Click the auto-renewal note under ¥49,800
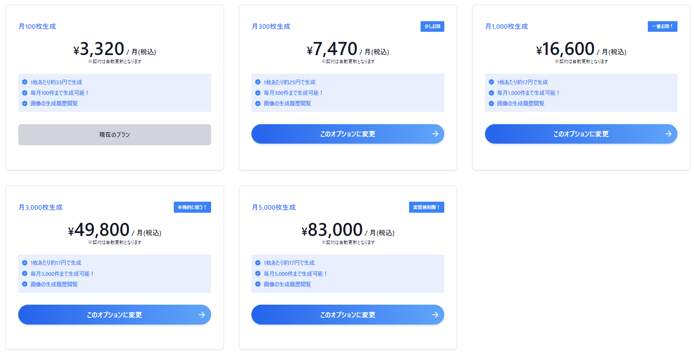Viewport: 694px width, 361px height. [114, 242]
